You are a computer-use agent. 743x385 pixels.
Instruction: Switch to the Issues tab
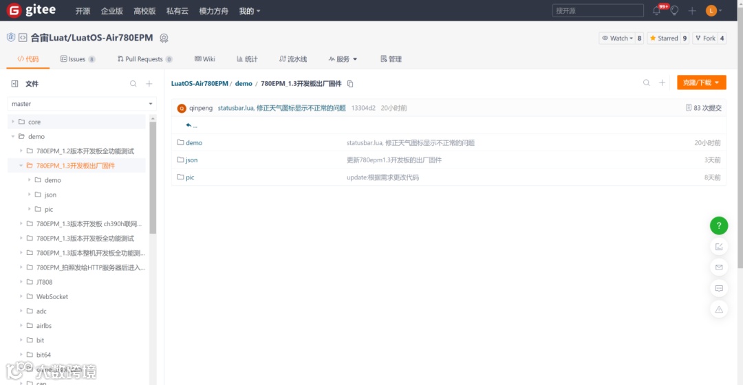[x=78, y=59]
